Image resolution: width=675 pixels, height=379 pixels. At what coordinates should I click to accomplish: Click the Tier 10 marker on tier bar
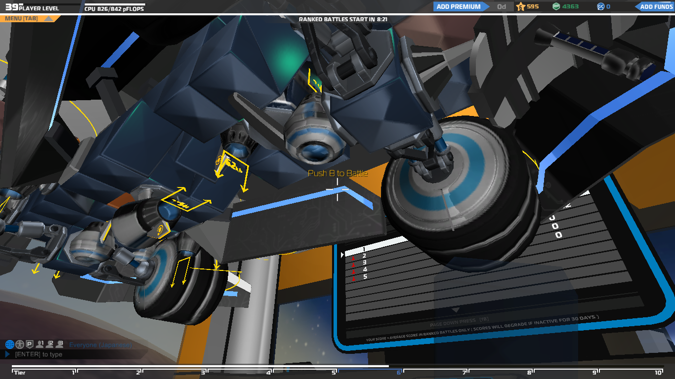pyautogui.click(x=658, y=373)
